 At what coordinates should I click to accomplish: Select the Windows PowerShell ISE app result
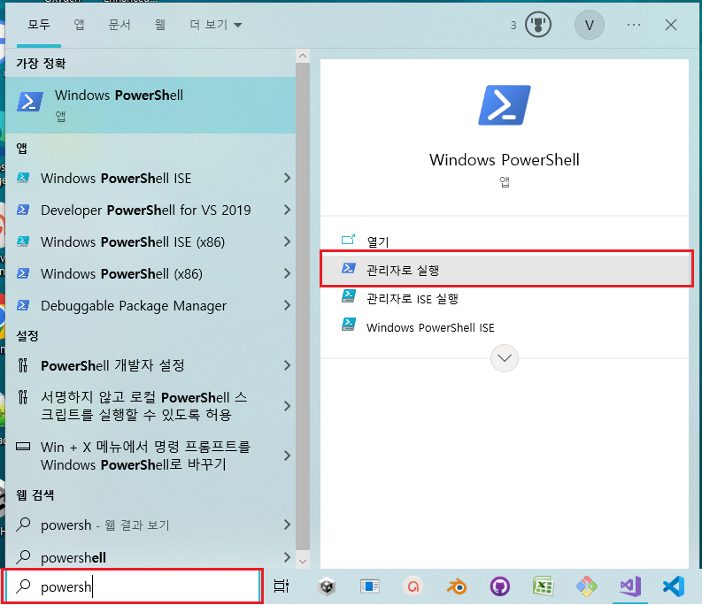pyautogui.click(x=150, y=178)
